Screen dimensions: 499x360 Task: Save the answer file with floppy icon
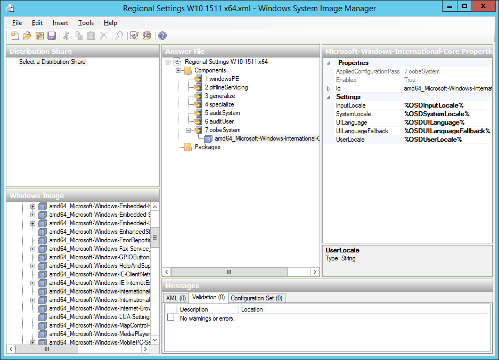tap(52, 36)
